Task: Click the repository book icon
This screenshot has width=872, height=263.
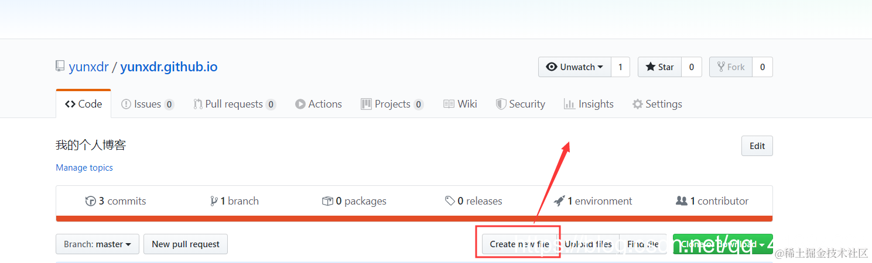Action: 60,66
